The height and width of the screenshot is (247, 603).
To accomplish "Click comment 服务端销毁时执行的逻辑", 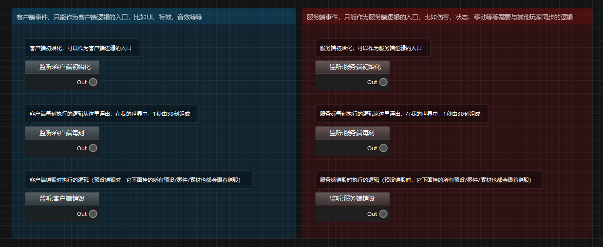I will [429, 180].
